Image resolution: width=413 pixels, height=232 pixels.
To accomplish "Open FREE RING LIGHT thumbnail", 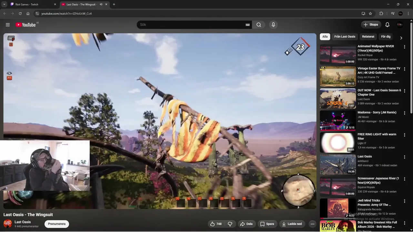I will tap(338, 143).
